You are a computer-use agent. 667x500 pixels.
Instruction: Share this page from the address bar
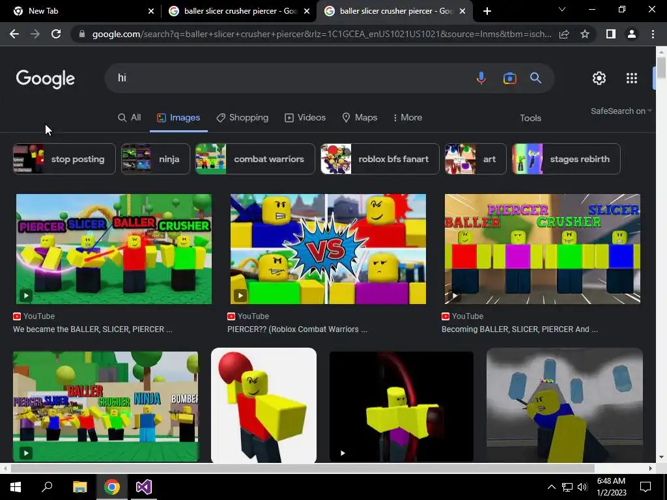pyautogui.click(x=564, y=34)
